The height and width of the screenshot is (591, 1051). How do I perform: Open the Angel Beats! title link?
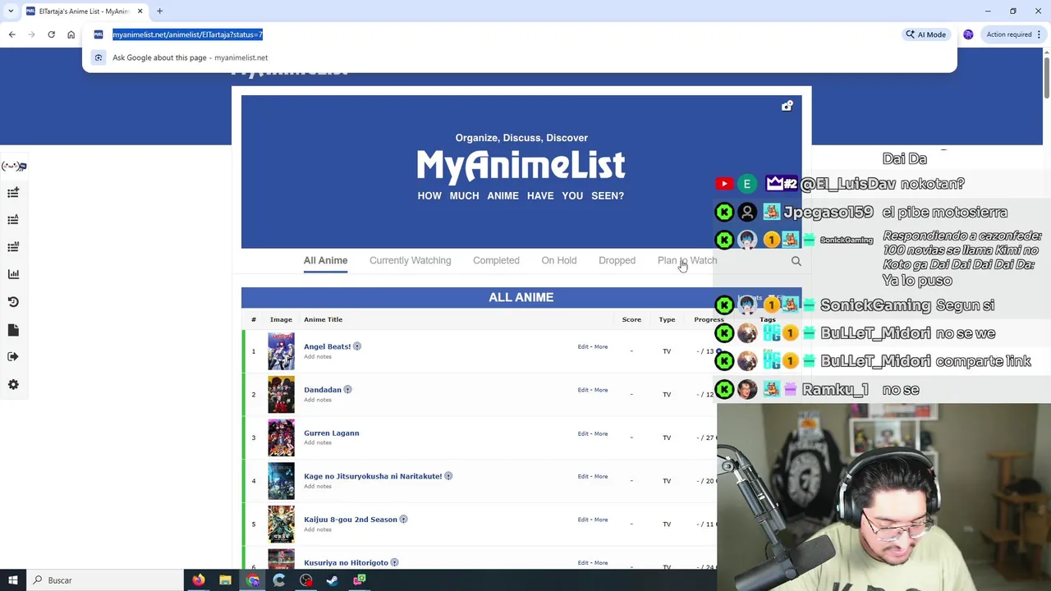(x=327, y=346)
